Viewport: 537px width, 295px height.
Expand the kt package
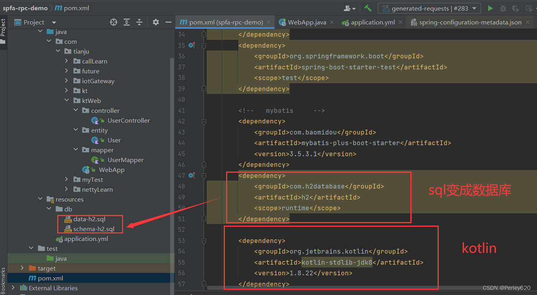tap(66, 91)
